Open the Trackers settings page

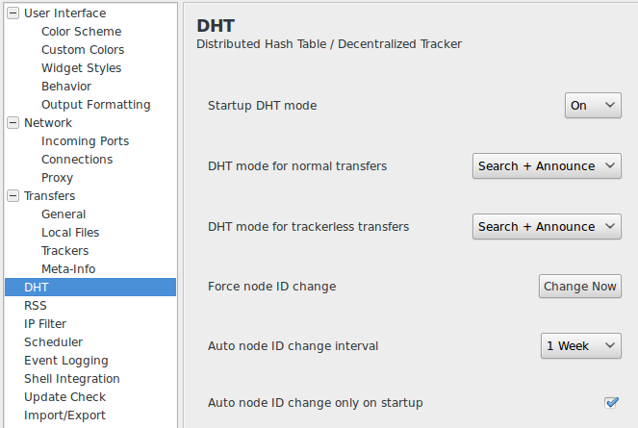tap(65, 251)
